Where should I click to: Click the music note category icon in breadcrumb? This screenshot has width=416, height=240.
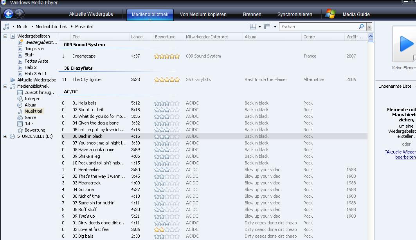pyautogui.click(x=6, y=27)
